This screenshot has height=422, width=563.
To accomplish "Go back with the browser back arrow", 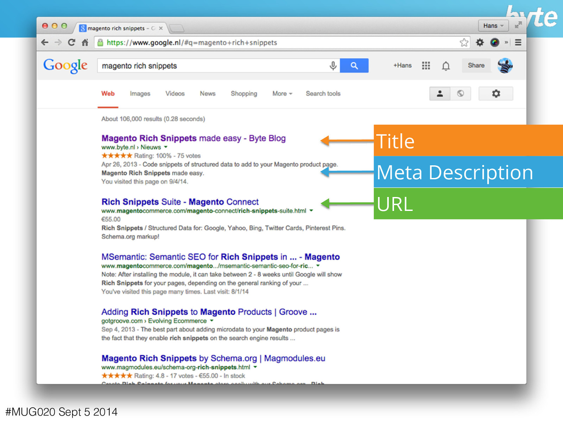I will tap(45, 43).
